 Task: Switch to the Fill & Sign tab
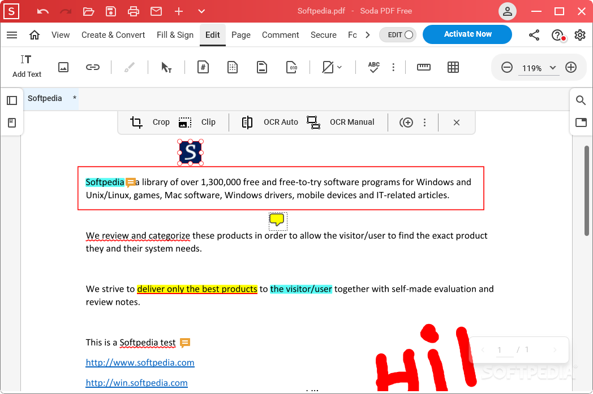pyautogui.click(x=175, y=35)
